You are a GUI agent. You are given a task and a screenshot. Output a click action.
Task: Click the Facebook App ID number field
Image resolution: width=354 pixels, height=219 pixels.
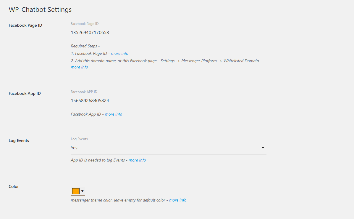(x=168, y=101)
